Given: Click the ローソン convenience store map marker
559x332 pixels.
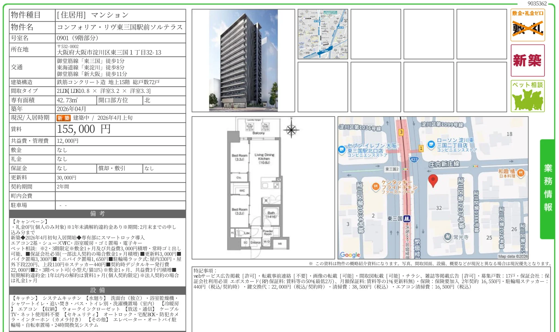Looking at the screenshot, I should pos(431,144).
